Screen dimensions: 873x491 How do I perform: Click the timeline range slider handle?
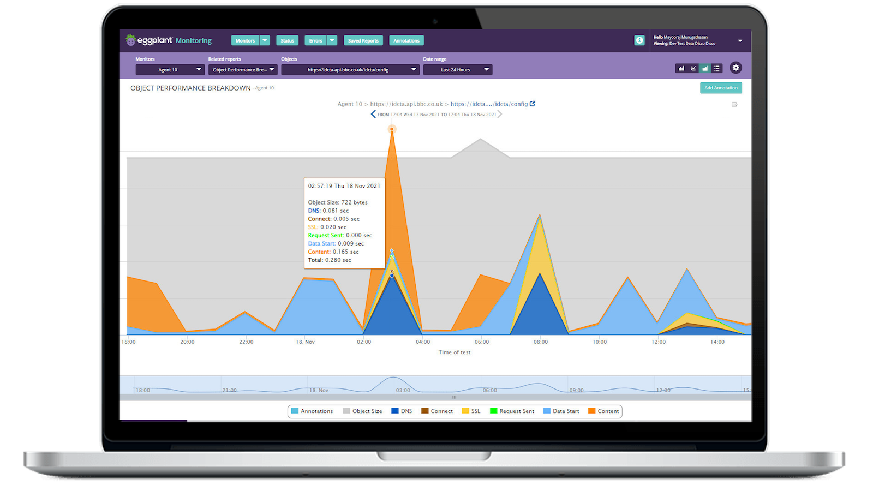tap(454, 397)
